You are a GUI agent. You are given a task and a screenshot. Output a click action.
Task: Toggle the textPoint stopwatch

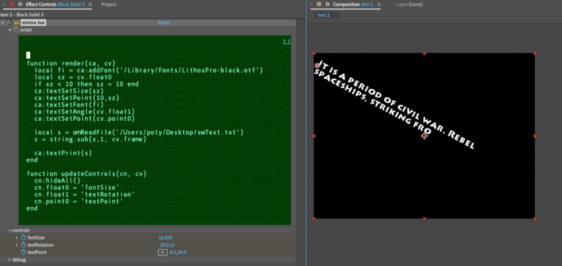tap(23, 253)
